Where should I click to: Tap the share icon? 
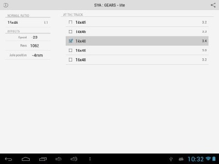213,5
